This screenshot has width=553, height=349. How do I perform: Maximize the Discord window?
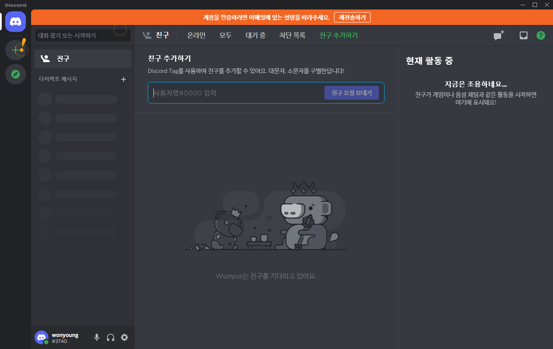[535, 5]
